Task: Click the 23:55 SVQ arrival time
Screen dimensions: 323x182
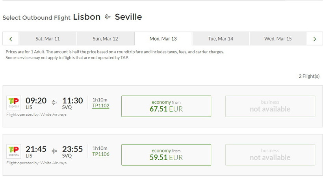Action: tap(72, 150)
